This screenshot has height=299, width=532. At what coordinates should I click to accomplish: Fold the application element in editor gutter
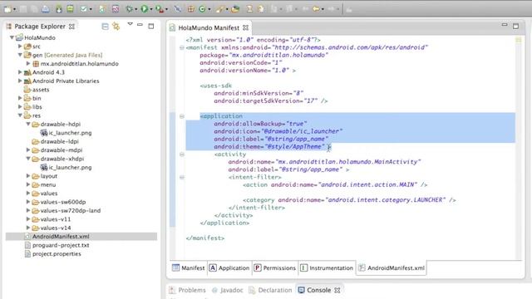click(182, 116)
